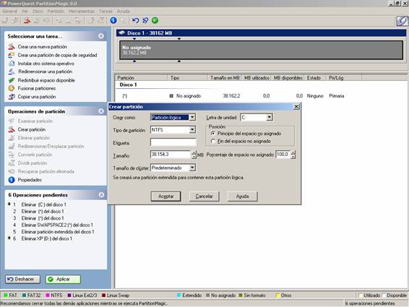Click the Aceptar button
409x307 pixels.
tap(165, 196)
